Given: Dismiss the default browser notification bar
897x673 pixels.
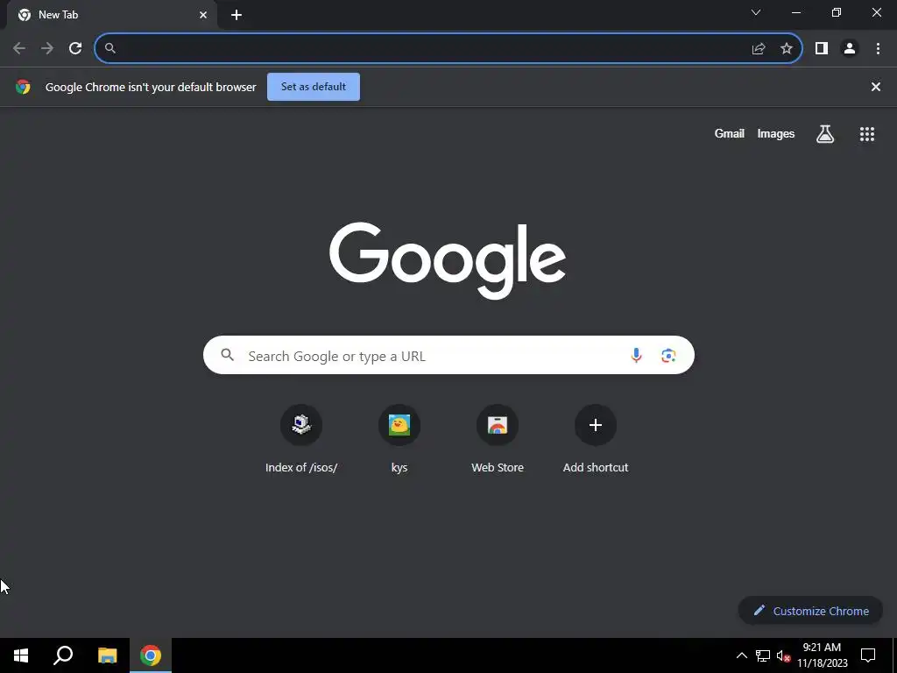Looking at the screenshot, I should point(875,87).
